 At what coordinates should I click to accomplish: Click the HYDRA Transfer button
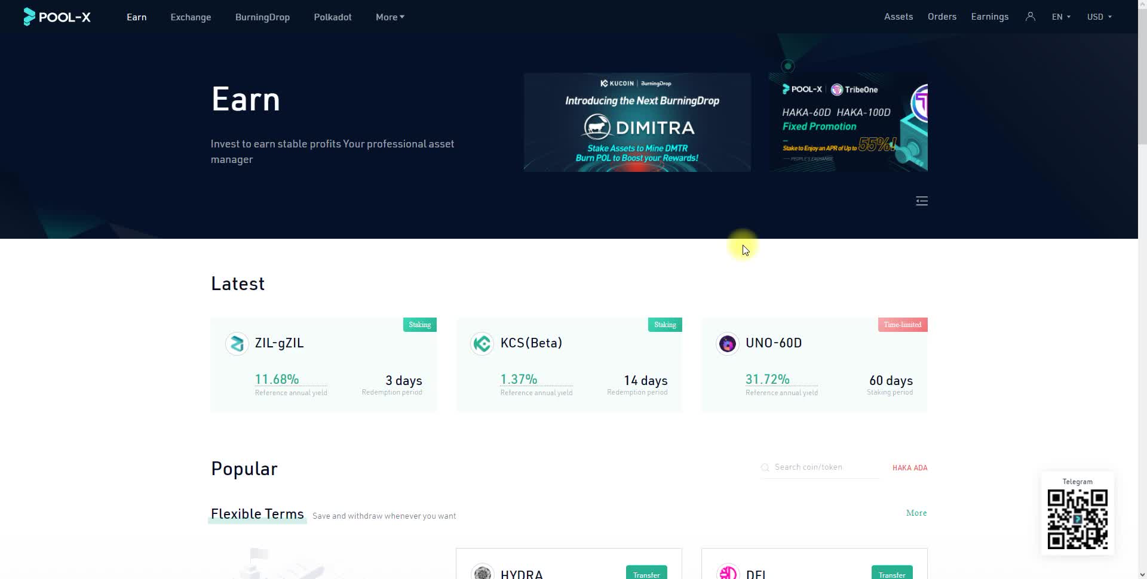646,574
